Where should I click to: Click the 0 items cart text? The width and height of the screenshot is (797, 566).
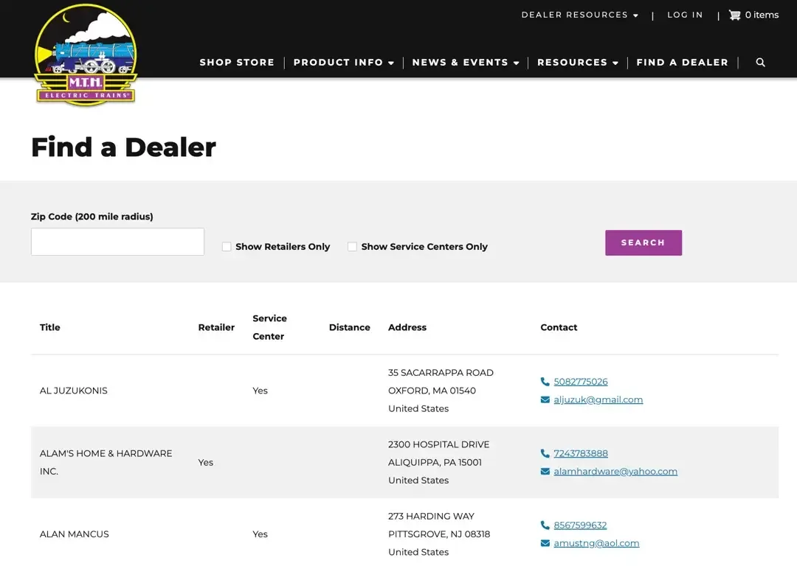point(762,15)
